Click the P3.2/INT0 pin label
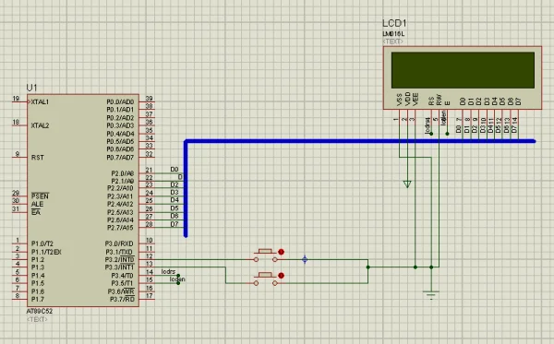The height and width of the screenshot is (344, 554). pos(120,260)
